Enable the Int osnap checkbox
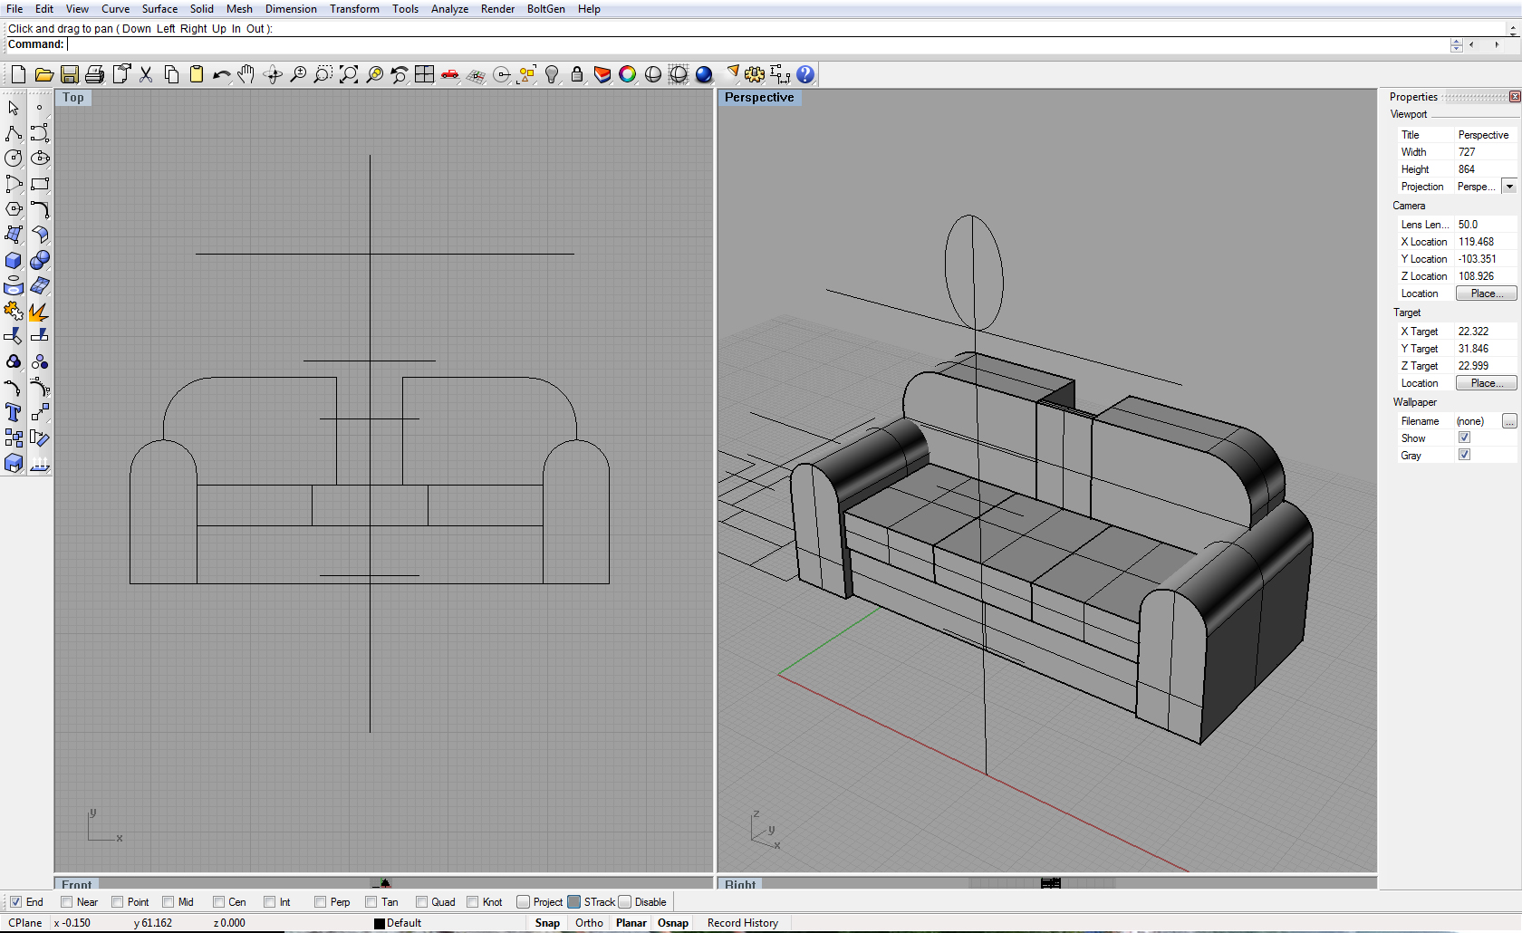1522x933 pixels. (269, 901)
